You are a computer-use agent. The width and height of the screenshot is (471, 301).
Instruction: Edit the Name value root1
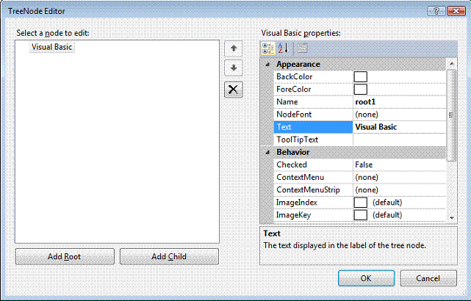(x=399, y=102)
